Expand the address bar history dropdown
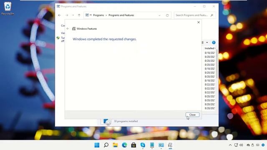This screenshot has width=267, height=150. 159,15
